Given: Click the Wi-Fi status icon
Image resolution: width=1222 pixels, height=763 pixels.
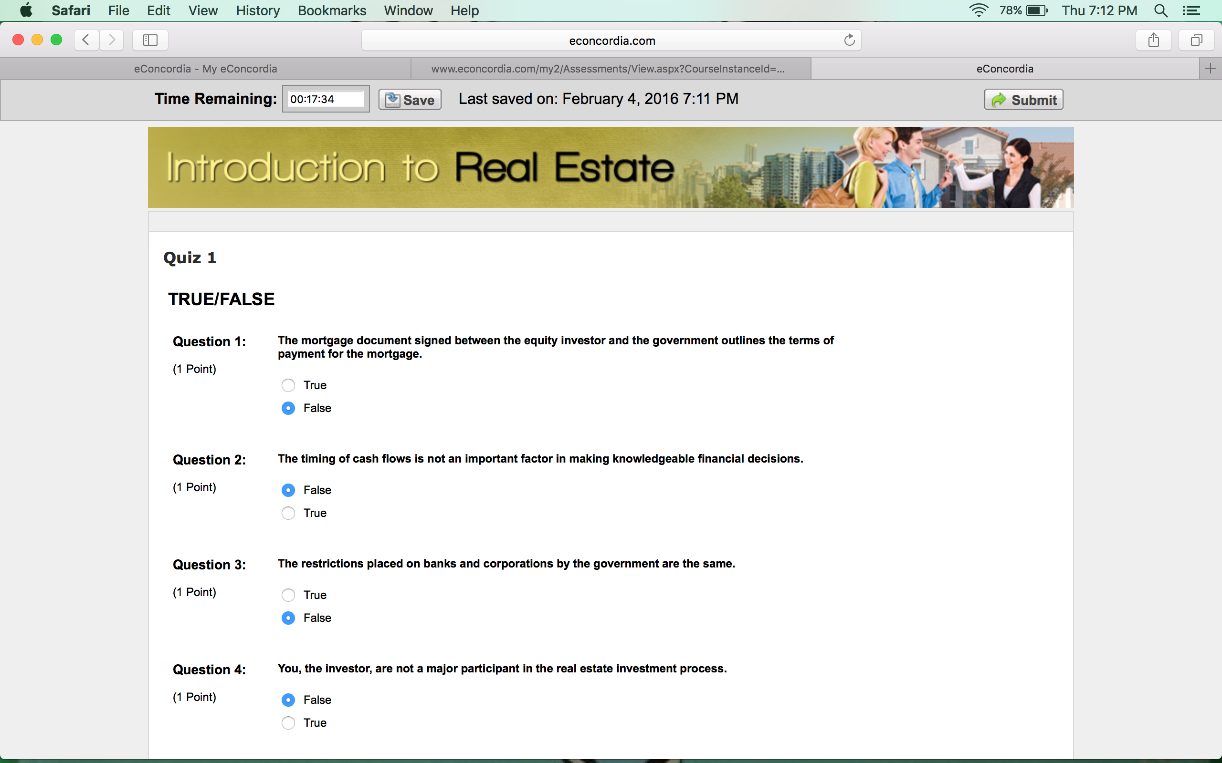Looking at the screenshot, I should tap(978, 10).
